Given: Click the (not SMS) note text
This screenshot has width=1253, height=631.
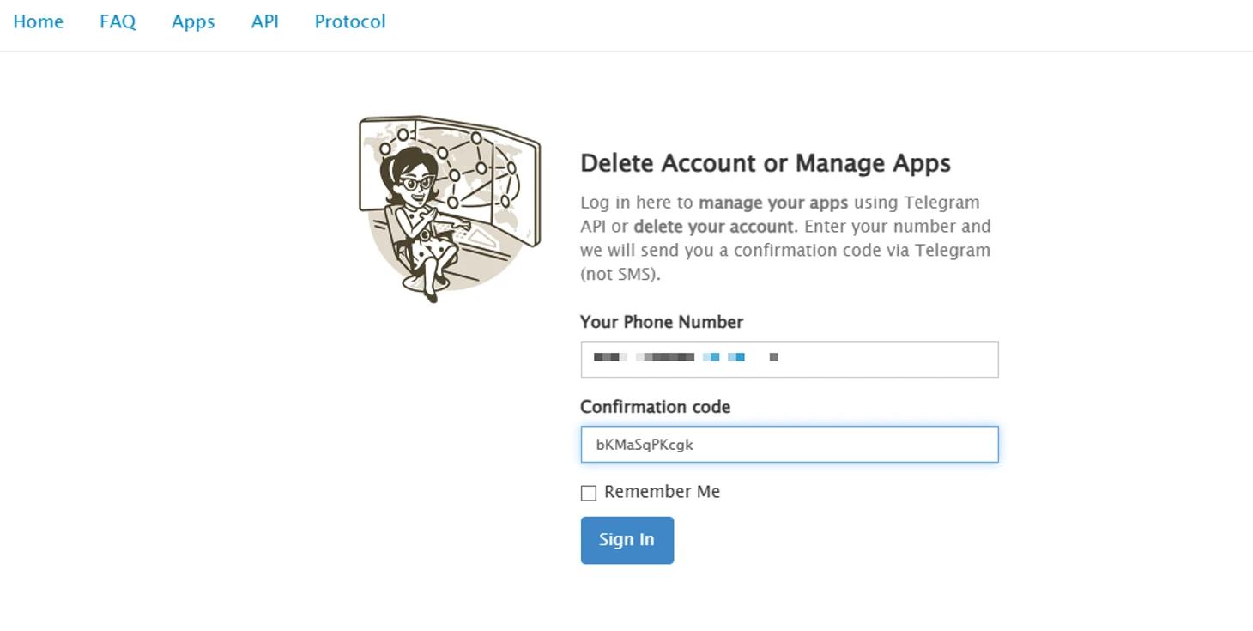Looking at the screenshot, I should (x=620, y=275).
